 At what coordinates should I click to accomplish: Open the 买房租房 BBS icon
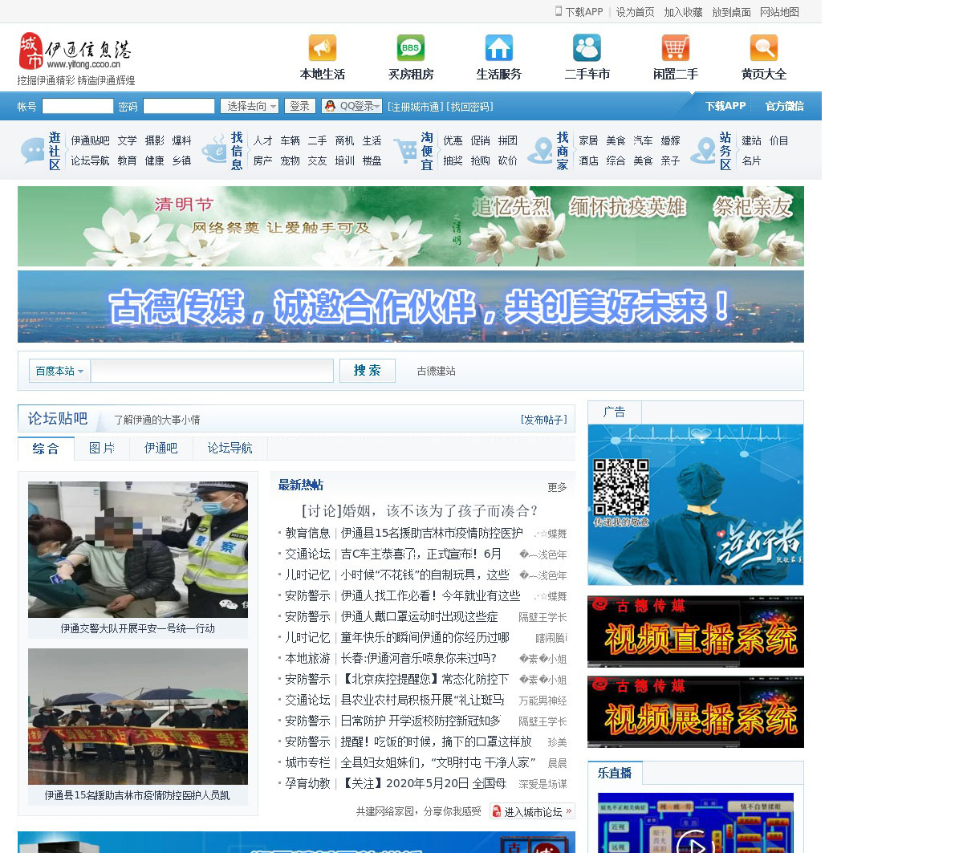point(411,48)
